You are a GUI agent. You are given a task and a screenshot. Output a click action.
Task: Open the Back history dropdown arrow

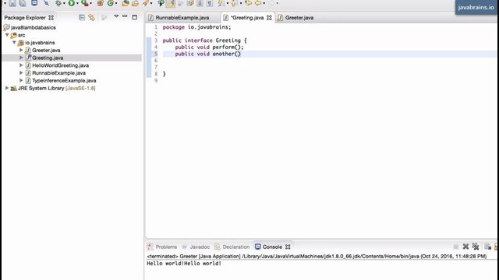pyautogui.click(x=264, y=3)
